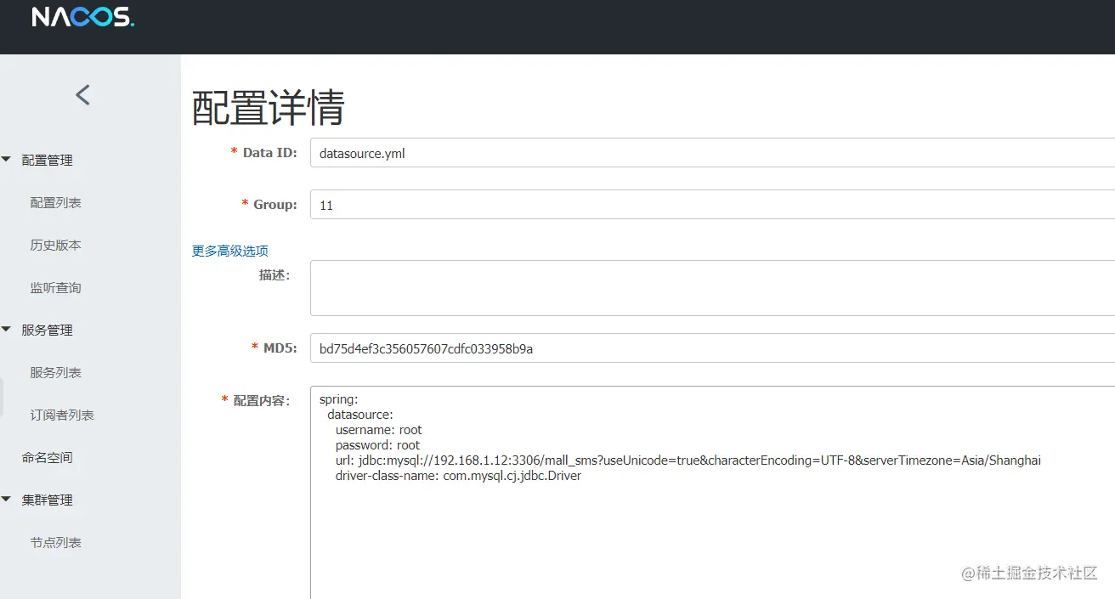Open 命名空间 in the sidebar
The height and width of the screenshot is (599, 1115).
coord(47,457)
